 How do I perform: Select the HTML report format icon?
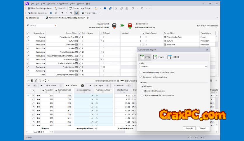(x=174, y=57)
